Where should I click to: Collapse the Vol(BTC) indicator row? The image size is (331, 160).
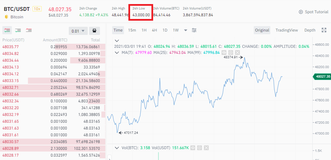pos(117,148)
